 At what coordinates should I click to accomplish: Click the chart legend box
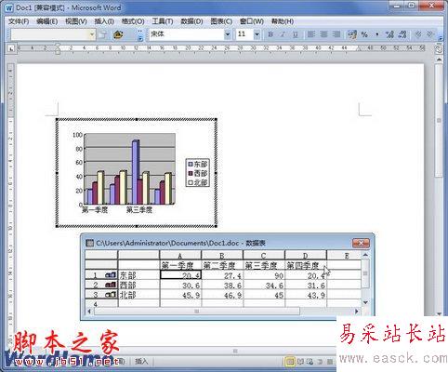[x=198, y=173]
